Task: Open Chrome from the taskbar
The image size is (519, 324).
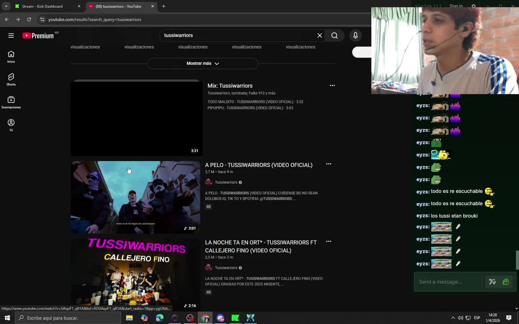Action: 205,318
